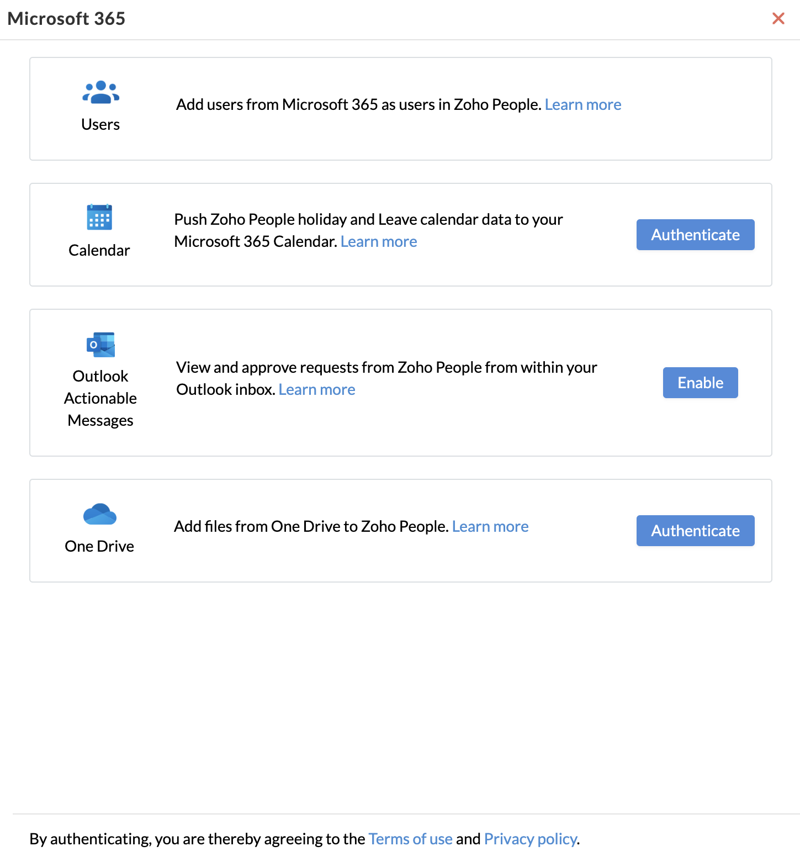
Task: Click 'Add files from One Drive' description
Action: click(x=311, y=526)
